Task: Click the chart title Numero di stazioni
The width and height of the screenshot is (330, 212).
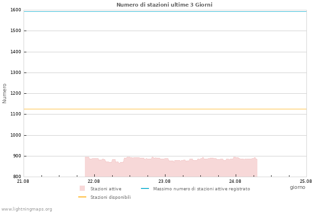Action: click(x=165, y=5)
